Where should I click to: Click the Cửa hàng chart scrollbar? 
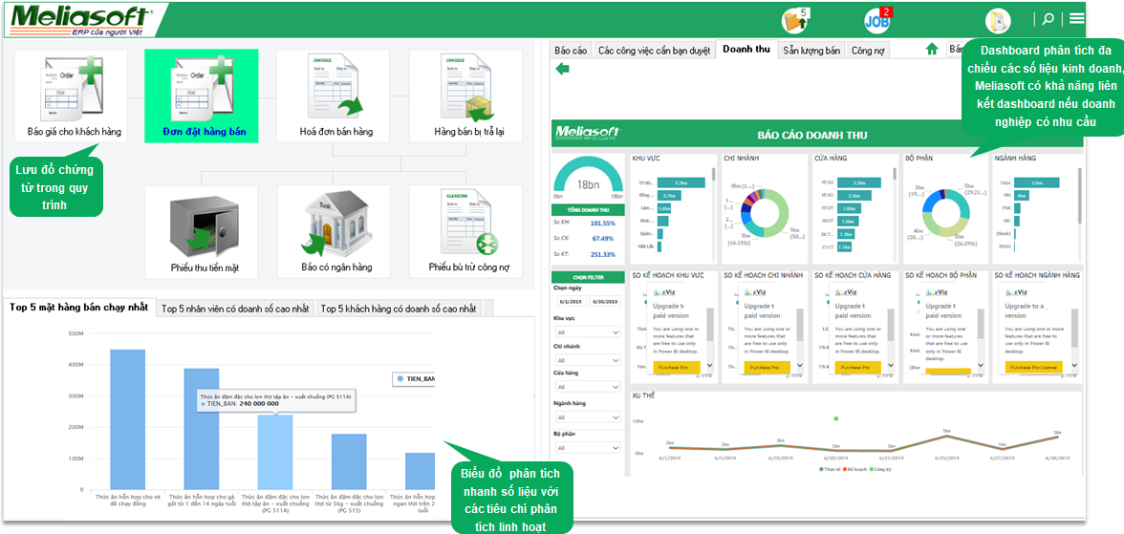tap(894, 174)
